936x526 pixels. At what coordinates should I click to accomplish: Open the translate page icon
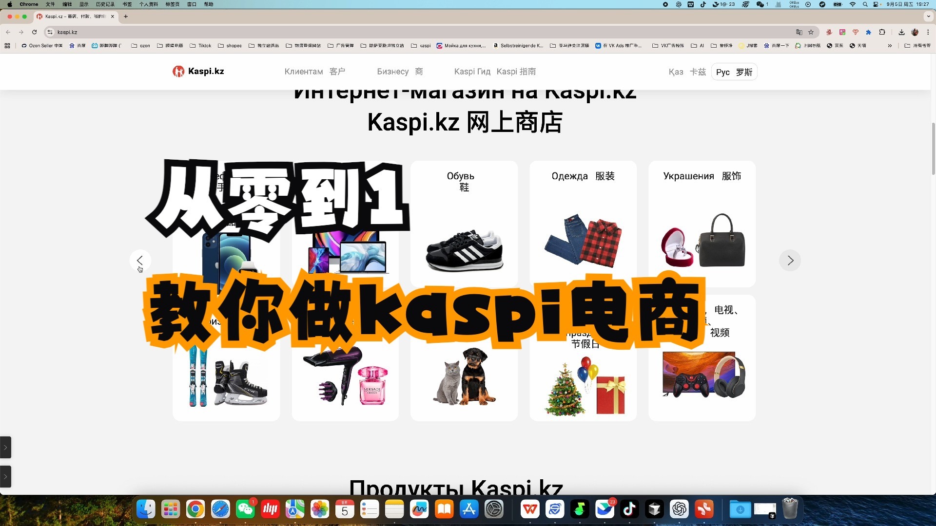click(x=799, y=32)
